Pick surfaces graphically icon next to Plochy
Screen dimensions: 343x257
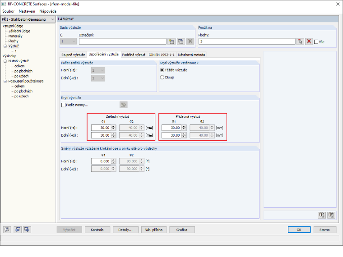point(300,41)
